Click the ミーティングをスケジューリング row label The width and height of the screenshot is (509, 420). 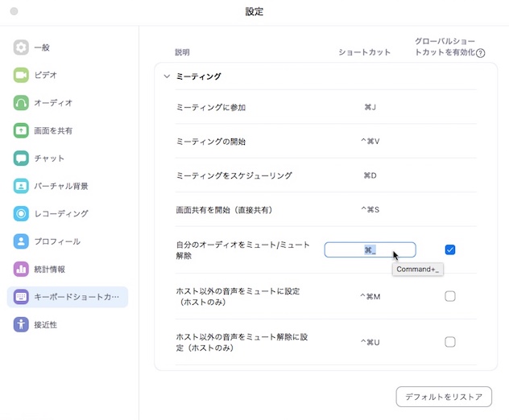(234, 175)
